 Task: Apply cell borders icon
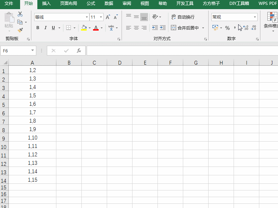coord(68,28)
